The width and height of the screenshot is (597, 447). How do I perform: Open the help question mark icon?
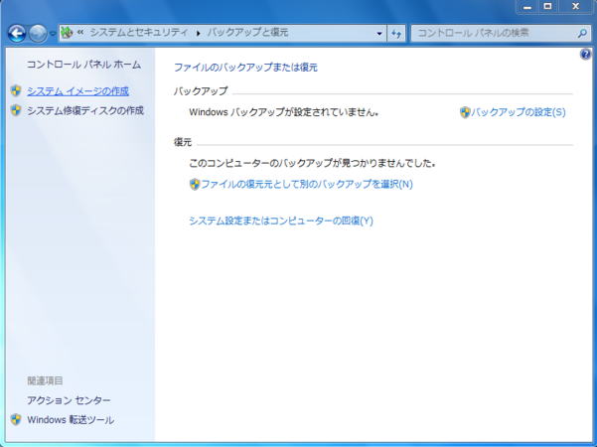[585, 55]
